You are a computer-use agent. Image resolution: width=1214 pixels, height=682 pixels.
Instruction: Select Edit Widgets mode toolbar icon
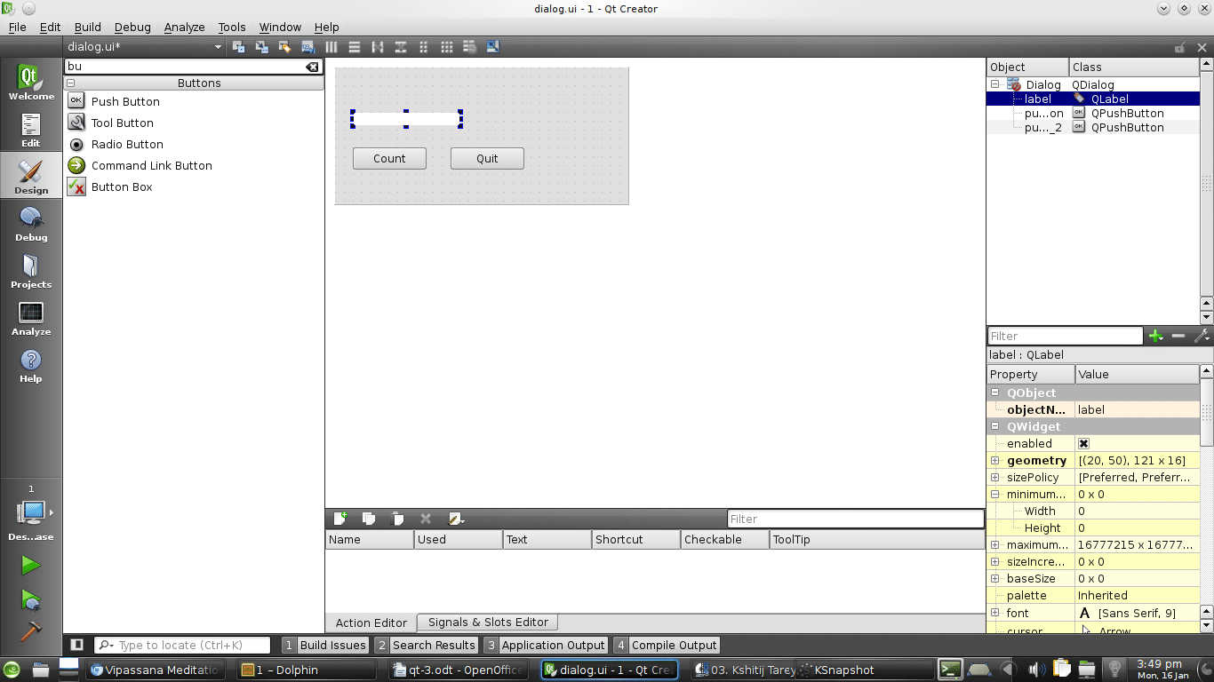pos(238,47)
